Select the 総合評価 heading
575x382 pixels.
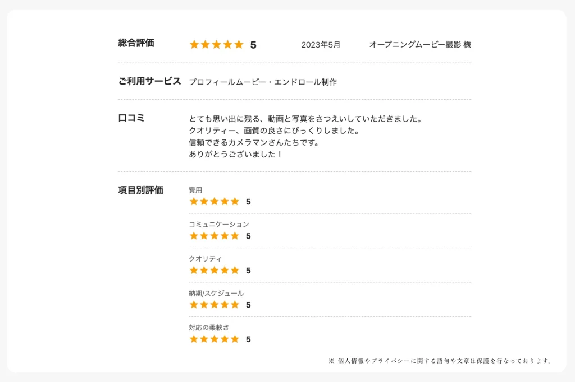click(136, 43)
